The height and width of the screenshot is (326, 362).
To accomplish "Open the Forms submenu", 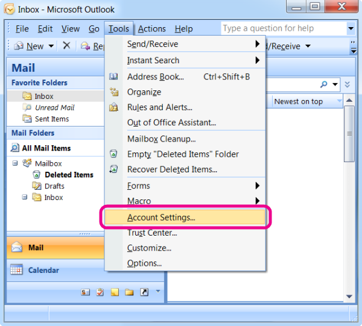I will 185,186.
